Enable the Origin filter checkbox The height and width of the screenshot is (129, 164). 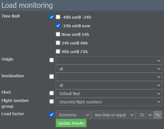point(51,60)
